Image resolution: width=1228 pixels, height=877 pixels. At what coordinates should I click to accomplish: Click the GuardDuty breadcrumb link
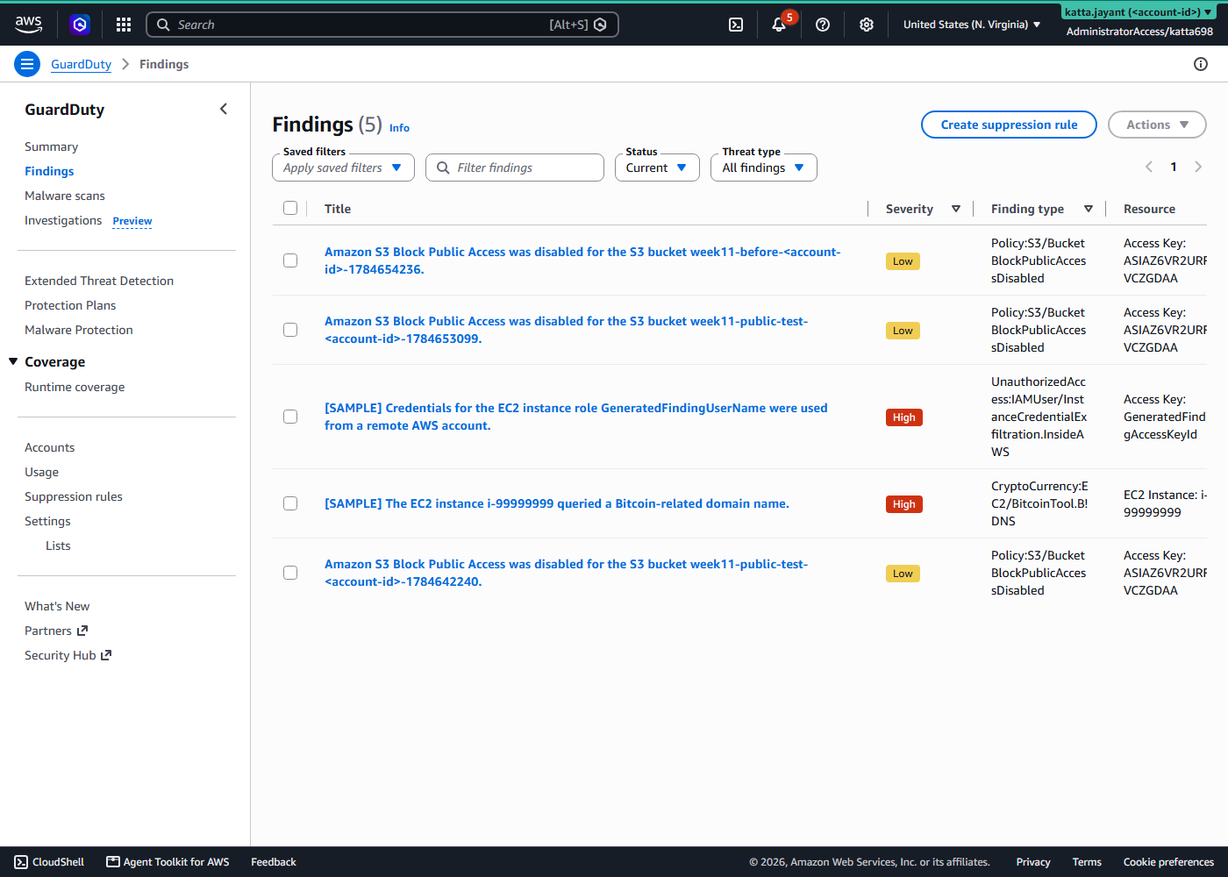click(x=81, y=64)
